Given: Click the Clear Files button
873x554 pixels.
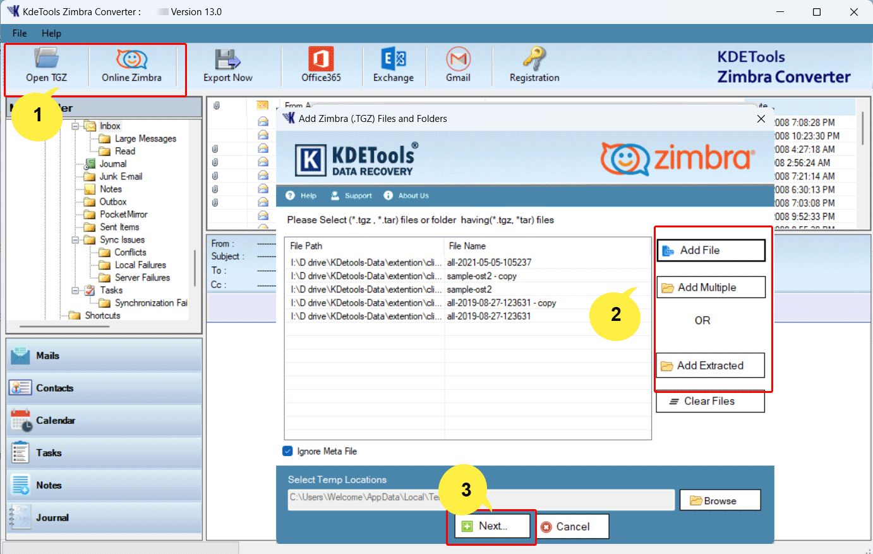Looking at the screenshot, I should click(710, 401).
